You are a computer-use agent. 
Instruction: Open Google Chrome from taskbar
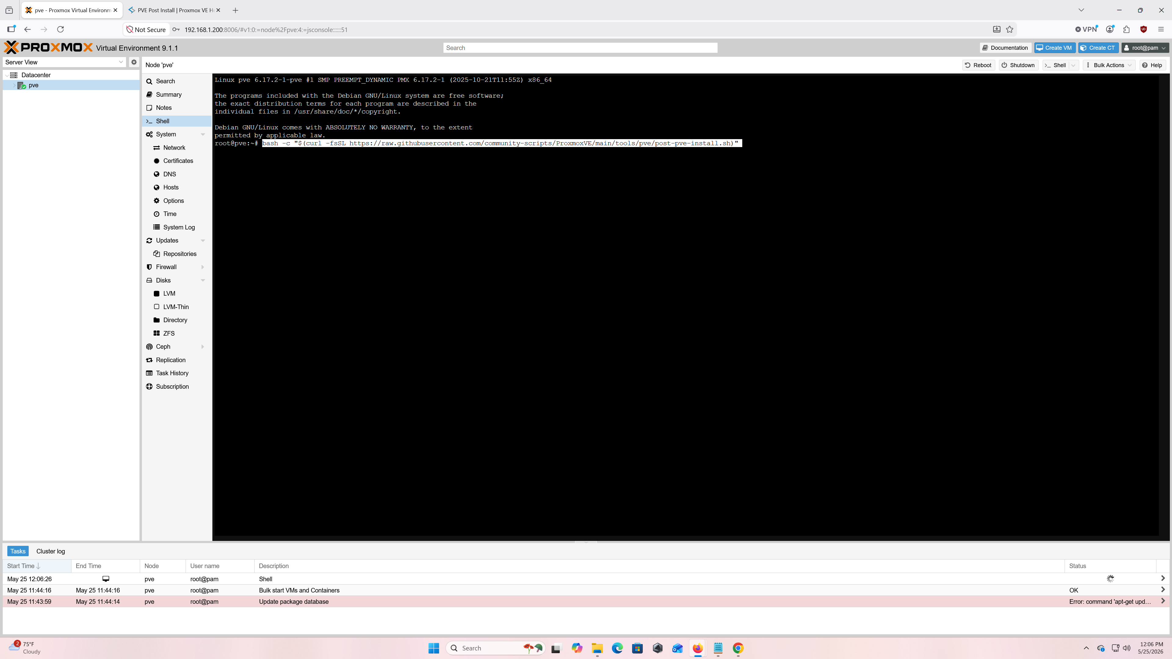tap(738, 648)
